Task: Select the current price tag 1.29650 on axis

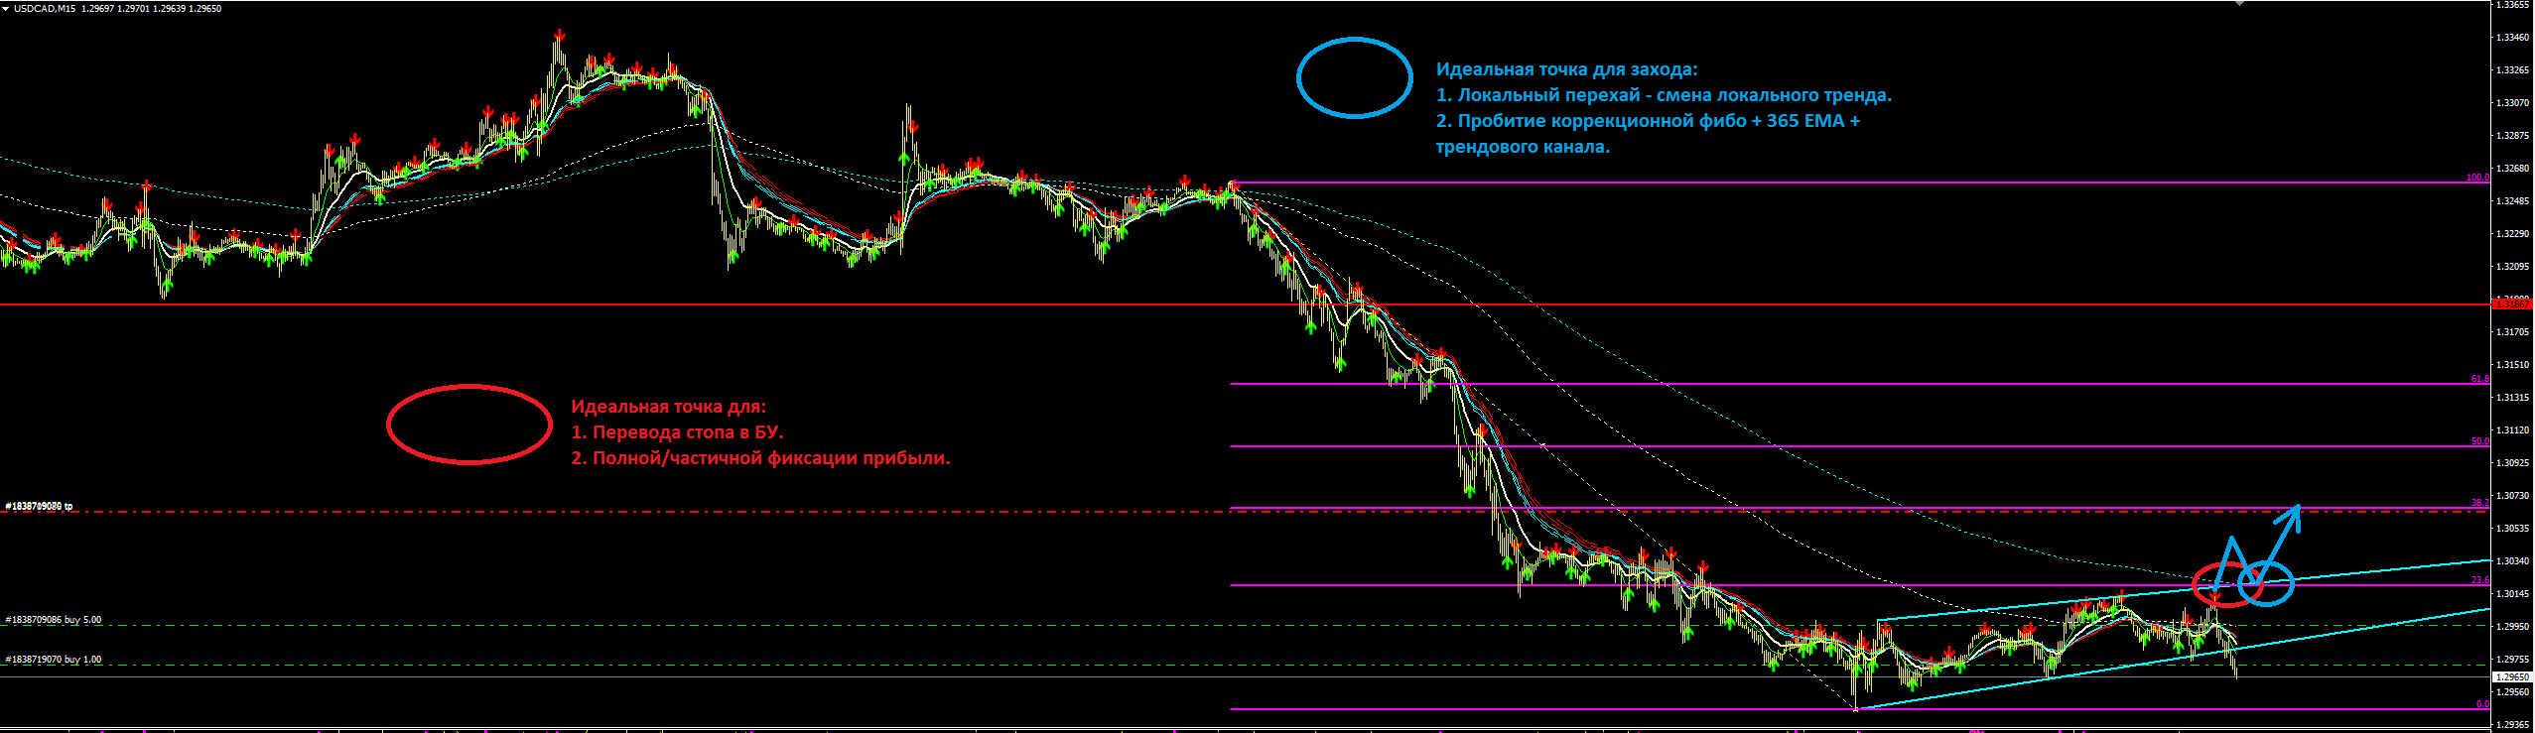Action: (2512, 676)
